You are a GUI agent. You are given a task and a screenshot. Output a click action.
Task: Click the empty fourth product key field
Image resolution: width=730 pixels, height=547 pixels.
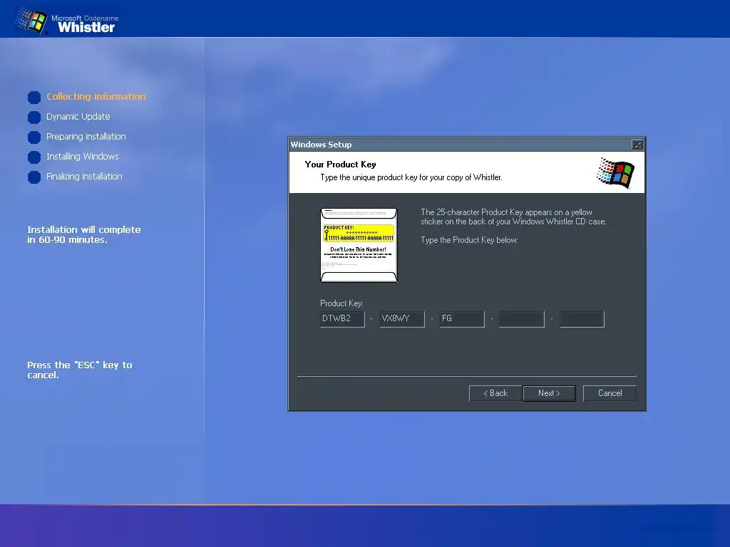(x=521, y=318)
